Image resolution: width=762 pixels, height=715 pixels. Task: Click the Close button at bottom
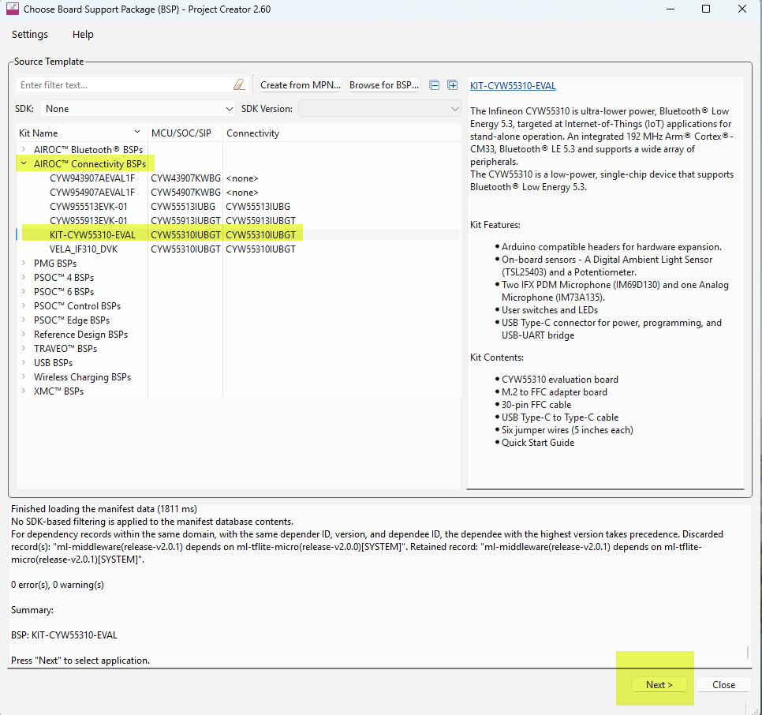coord(723,684)
